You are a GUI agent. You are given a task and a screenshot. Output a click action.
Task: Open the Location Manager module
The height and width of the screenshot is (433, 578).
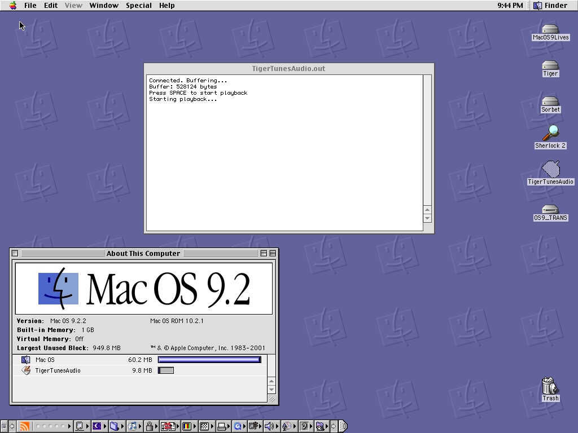click(169, 426)
